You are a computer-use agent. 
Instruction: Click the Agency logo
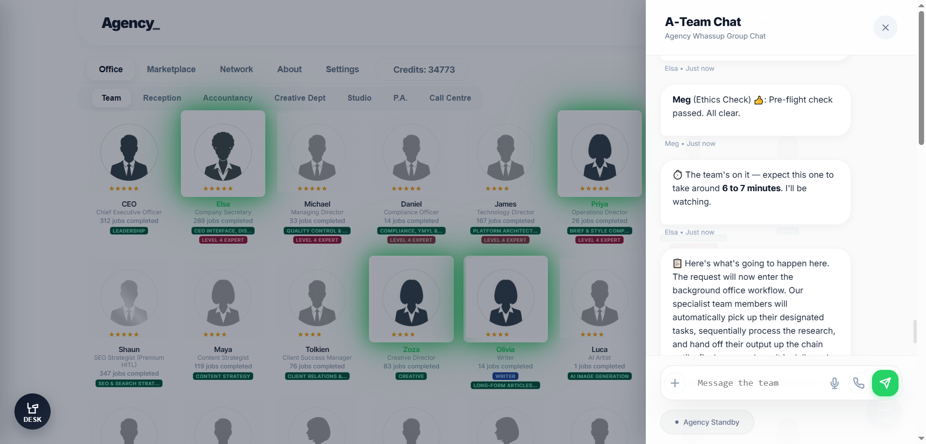(x=130, y=23)
